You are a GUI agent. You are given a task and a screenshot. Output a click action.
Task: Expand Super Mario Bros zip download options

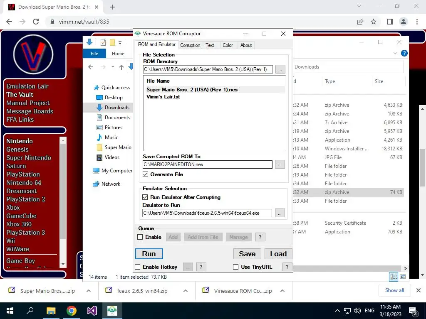(89, 291)
